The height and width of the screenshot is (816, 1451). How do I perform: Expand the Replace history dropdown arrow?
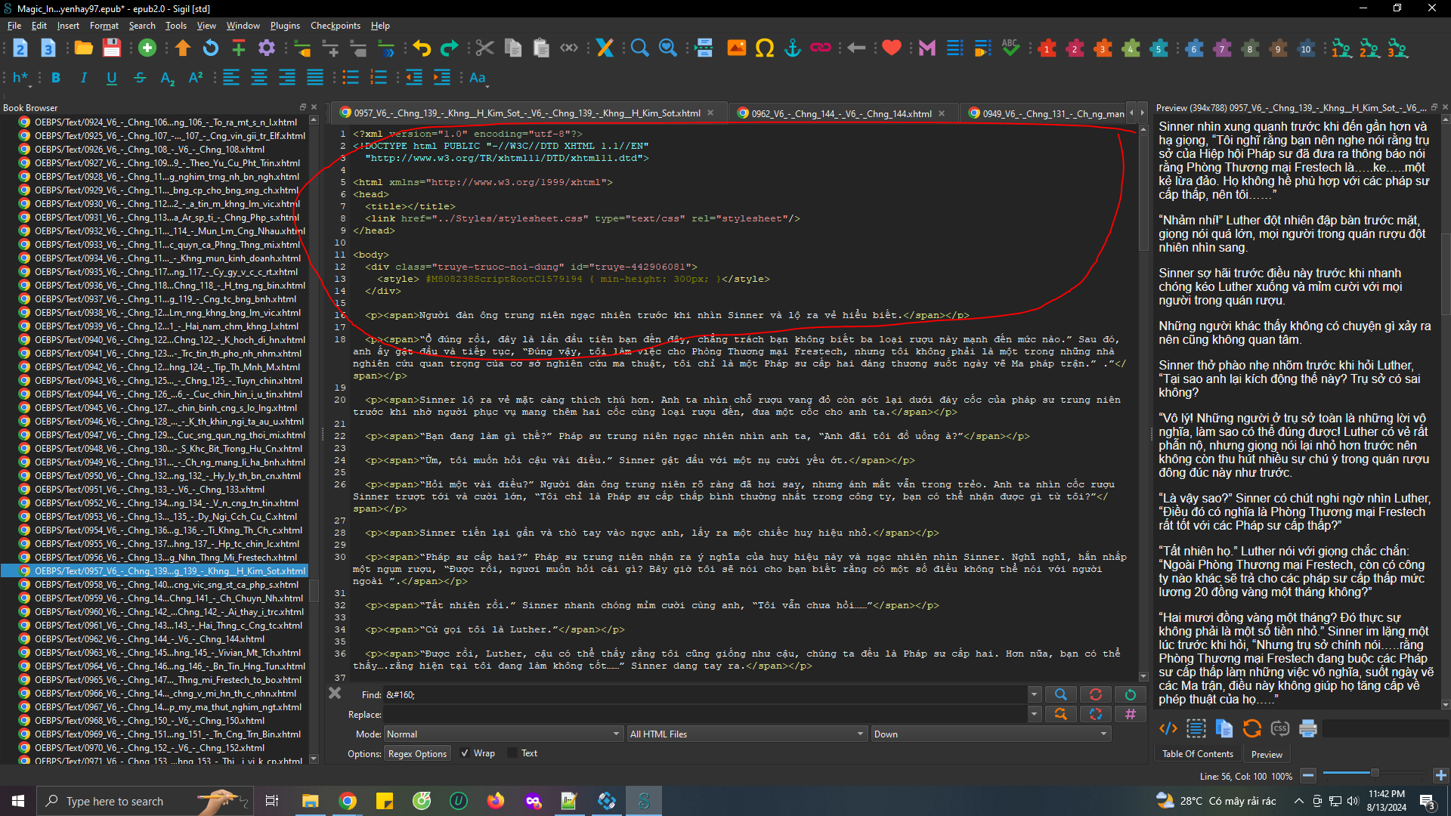click(x=1034, y=714)
